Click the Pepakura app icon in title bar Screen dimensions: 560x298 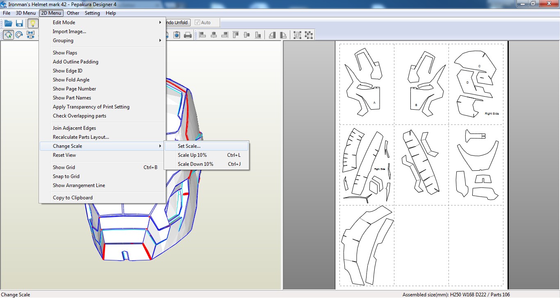coord(4,4)
